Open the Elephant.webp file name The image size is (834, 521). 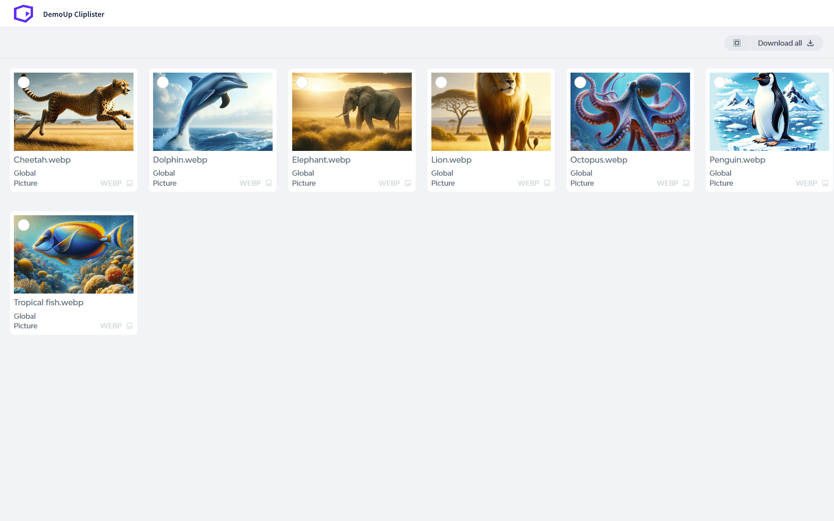321,160
